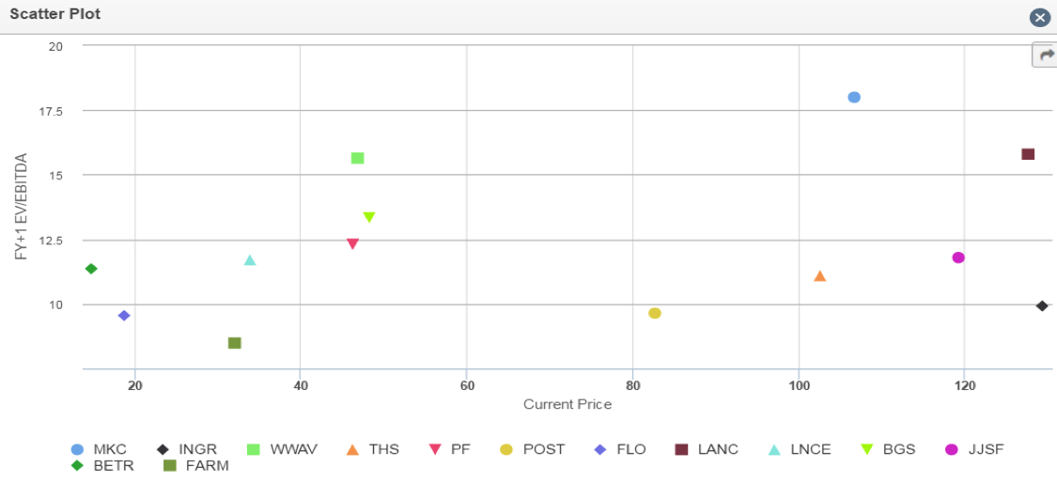Viewport: 1057px width, 484px height.
Task: Select the maroon LANC square marker
Action: [x=1028, y=154]
